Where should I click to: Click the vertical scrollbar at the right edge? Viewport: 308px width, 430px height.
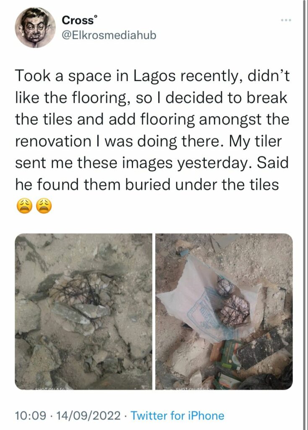[305, 215]
